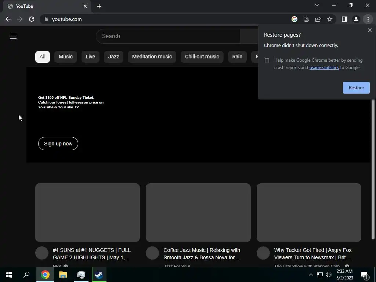
Task: Click the Google icon in the address bar
Action: pyautogui.click(x=294, y=19)
